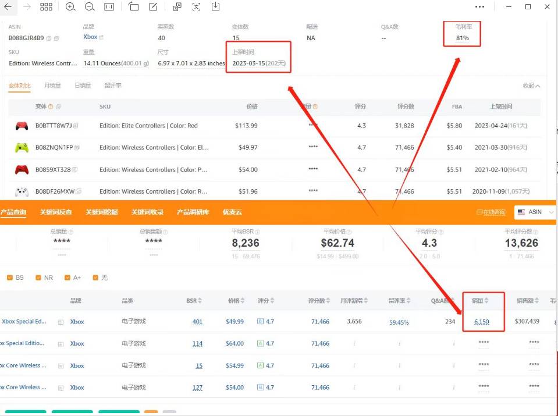Click the detail icon in the BSR 127 row
The width and height of the screenshot is (558, 416).
pyautogui.click(x=61, y=388)
